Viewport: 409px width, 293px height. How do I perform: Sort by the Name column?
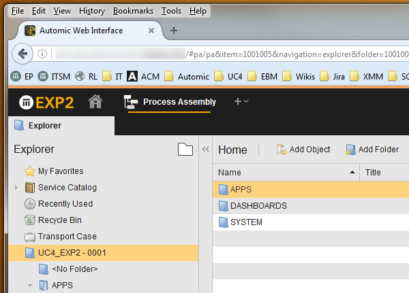coord(286,172)
